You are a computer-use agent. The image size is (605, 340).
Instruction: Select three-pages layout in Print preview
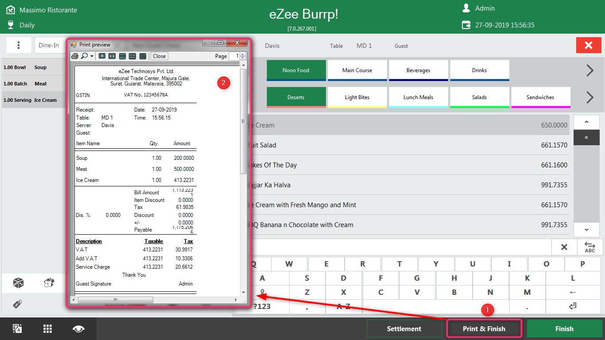122,56
